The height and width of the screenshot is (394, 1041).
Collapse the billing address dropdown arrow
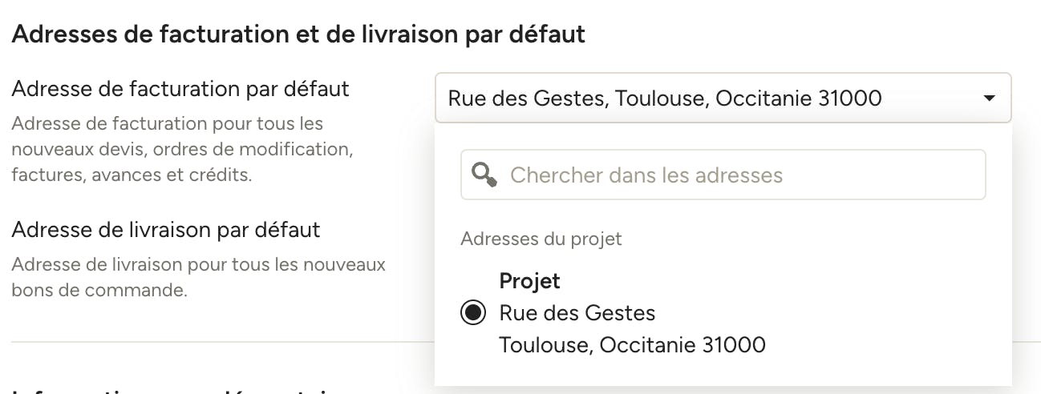coord(989,98)
